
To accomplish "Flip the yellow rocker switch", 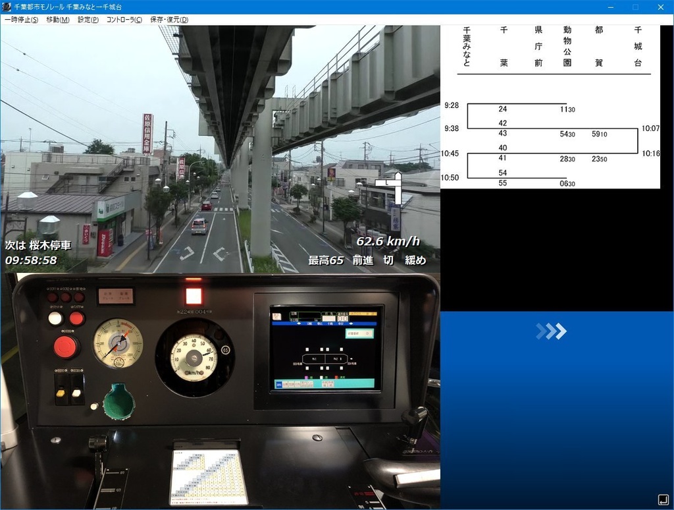I will tap(61, 392).
